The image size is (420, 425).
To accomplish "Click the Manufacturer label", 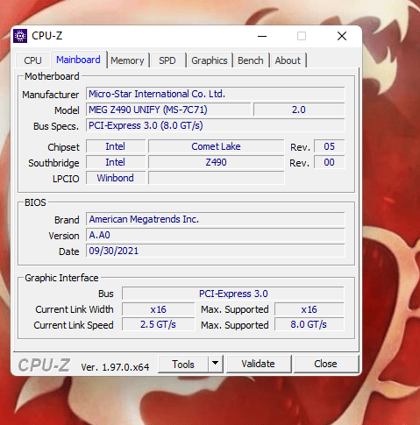I will tap(51, 95).
